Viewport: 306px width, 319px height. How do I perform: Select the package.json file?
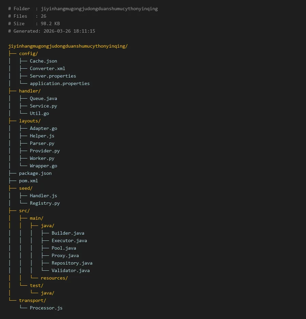(x=35, y=173)
